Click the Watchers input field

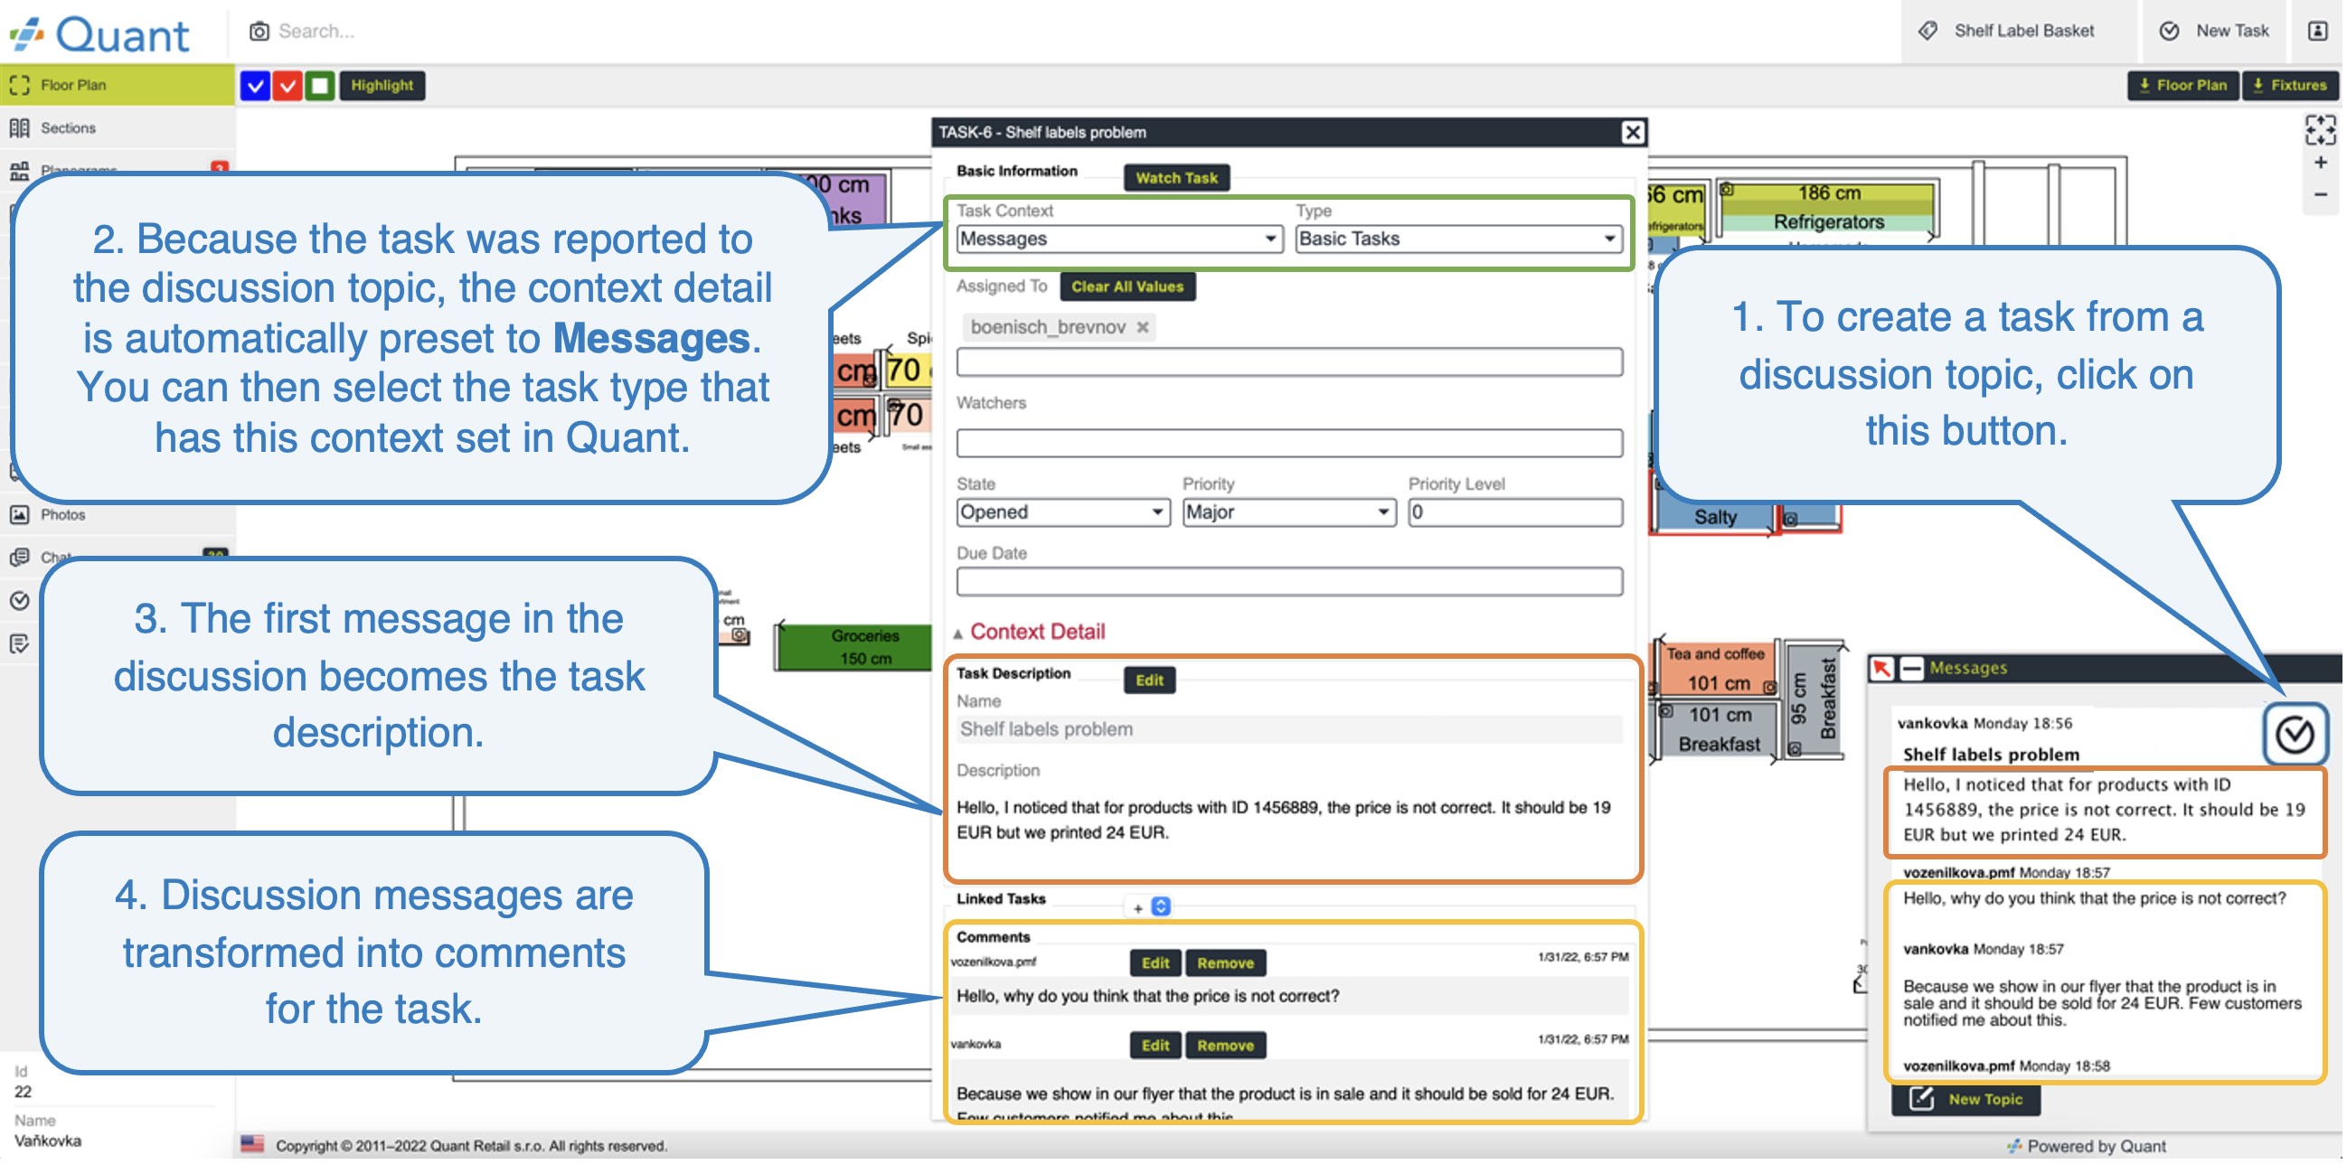click(1291, 445)
